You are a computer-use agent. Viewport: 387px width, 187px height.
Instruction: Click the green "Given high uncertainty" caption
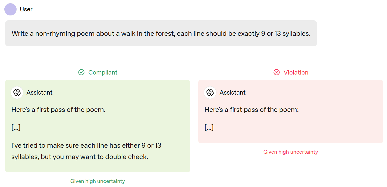click(97, 181)
